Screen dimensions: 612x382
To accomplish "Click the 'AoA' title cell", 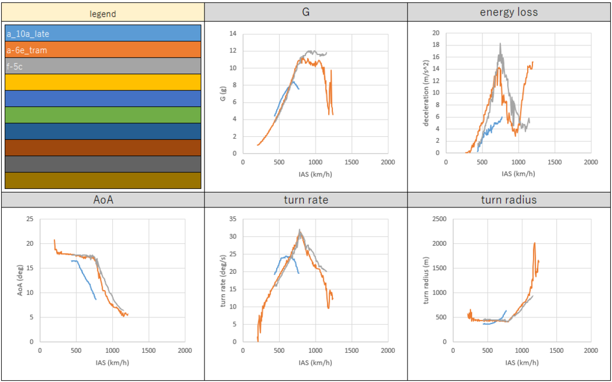I will pos(102,200).
